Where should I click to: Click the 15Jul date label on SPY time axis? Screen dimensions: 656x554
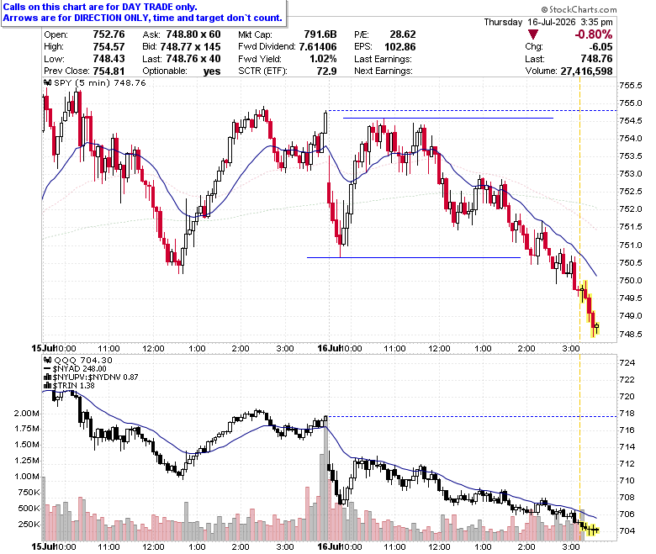coord(44,348)
